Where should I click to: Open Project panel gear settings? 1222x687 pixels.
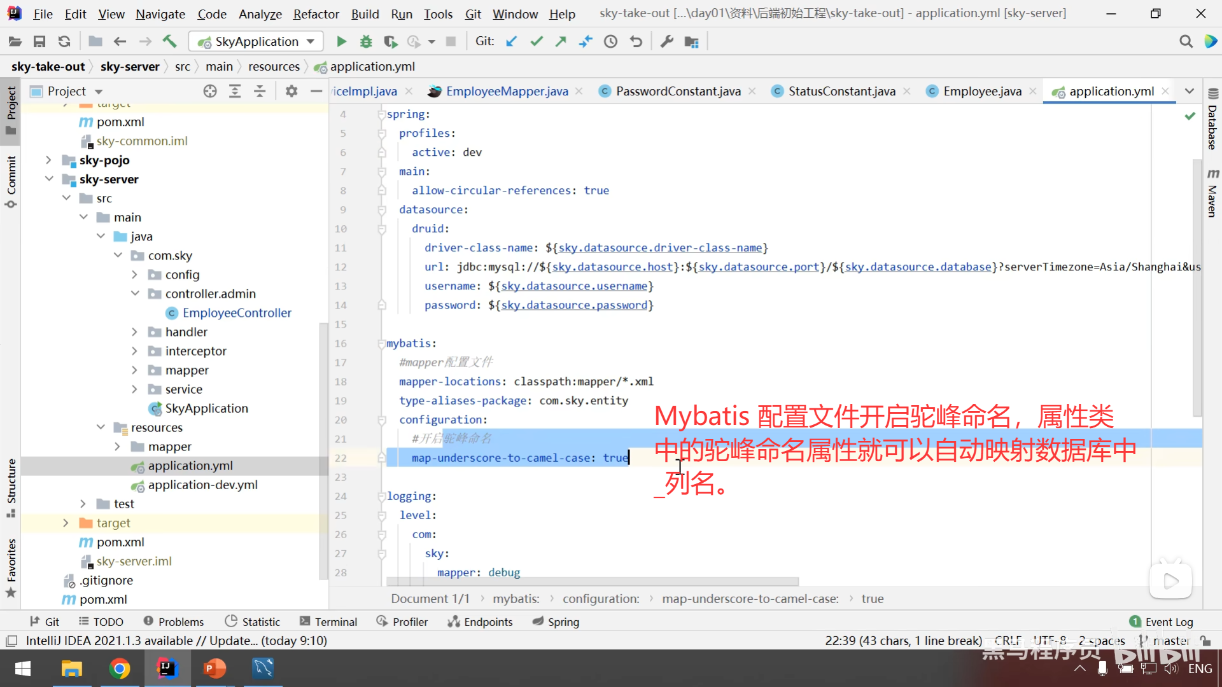click(x=291, y=91)
